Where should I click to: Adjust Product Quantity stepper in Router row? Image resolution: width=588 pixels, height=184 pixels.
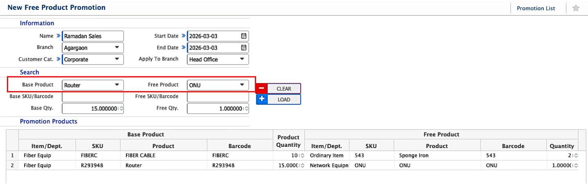coord(302,166)
